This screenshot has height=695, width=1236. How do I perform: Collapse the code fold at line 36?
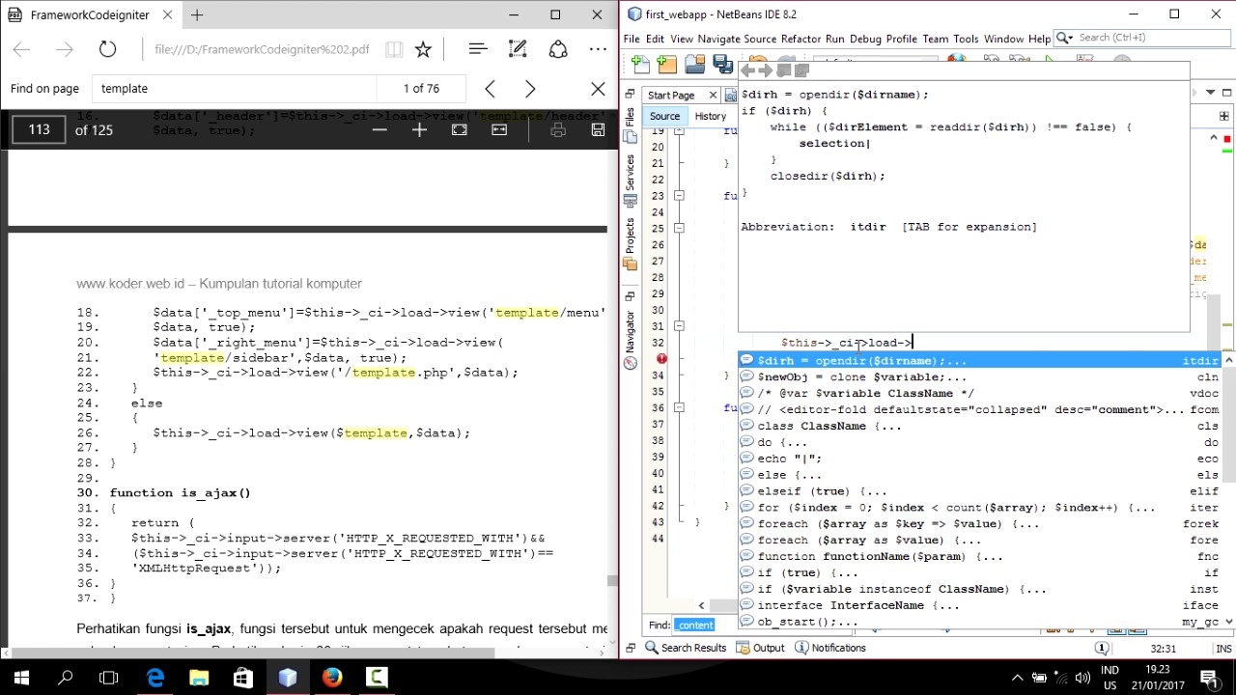[679, 408]
